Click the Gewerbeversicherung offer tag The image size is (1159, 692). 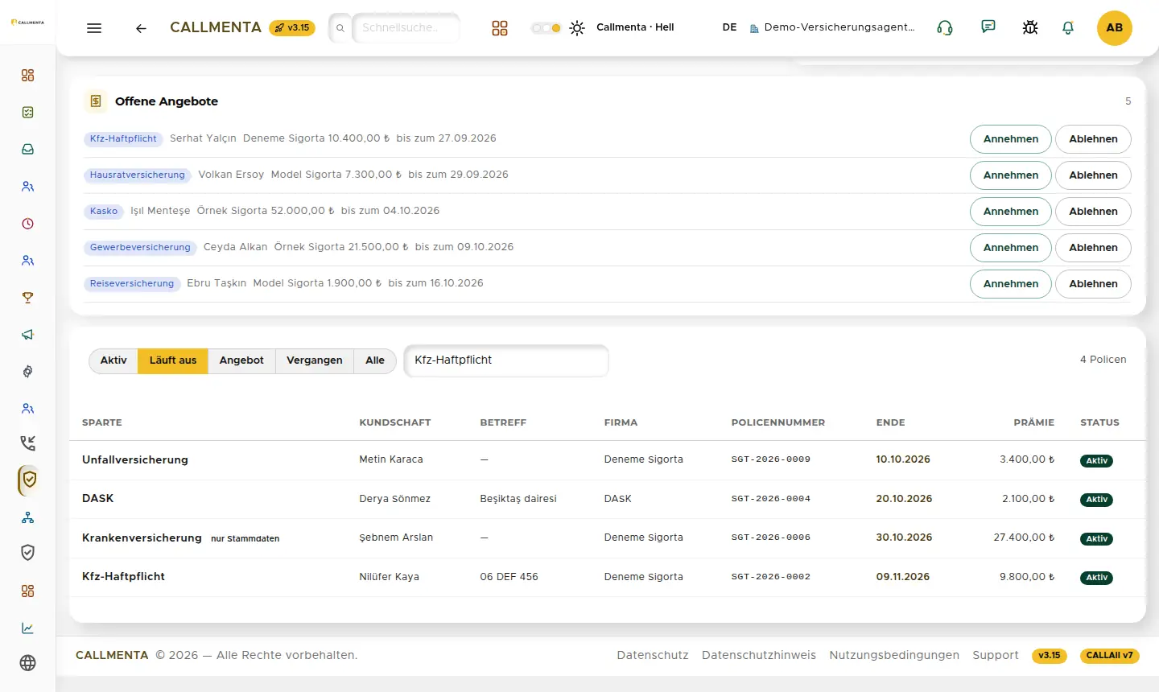140,248
